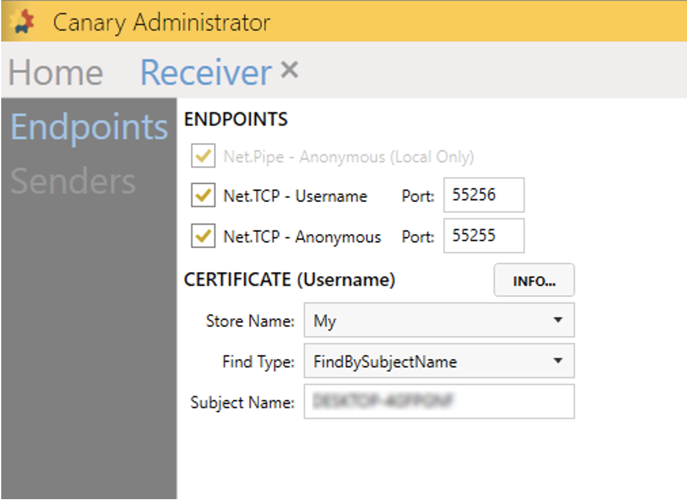The image size is (687, 501).
Task: Click the ENDPOINTS section heading
Action: point(235,119)
